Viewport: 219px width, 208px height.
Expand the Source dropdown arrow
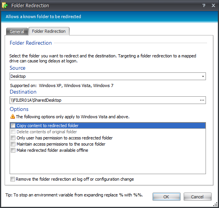[x=203, y=76]
